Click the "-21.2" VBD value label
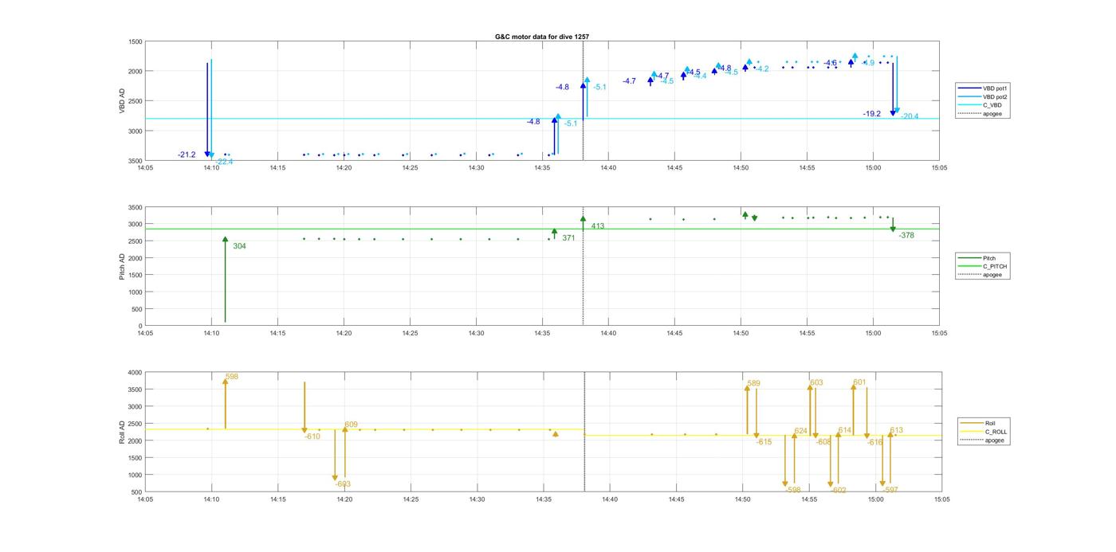The height and width of the screenshot is (552, 1116). [x=187, y=155]
